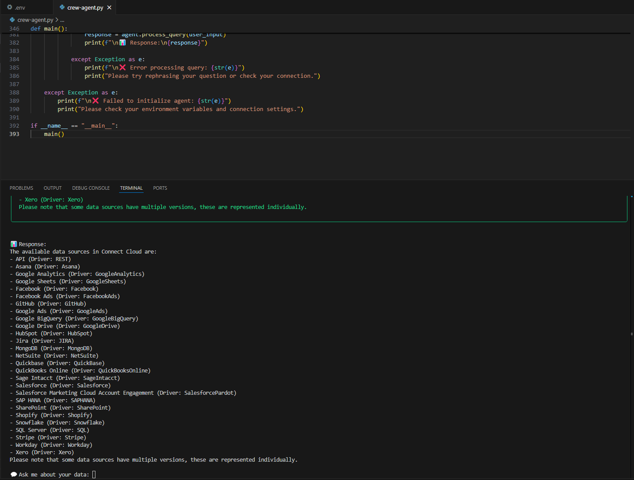Image resolution: width=634 pixels, height=480 pixels.
Task: Click the Python icon on crew-agent.py tab
Action: (62, 7)
